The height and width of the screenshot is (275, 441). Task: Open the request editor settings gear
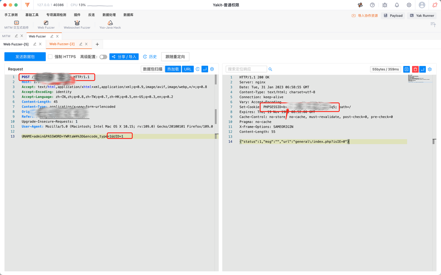point(212,69)
